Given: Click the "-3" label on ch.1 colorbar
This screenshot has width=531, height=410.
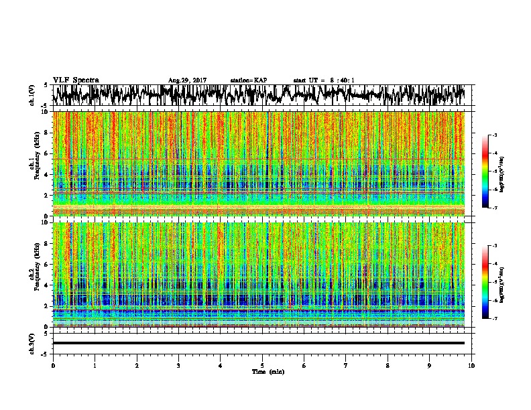Looking at the screenshot, I should click(494, 135).
